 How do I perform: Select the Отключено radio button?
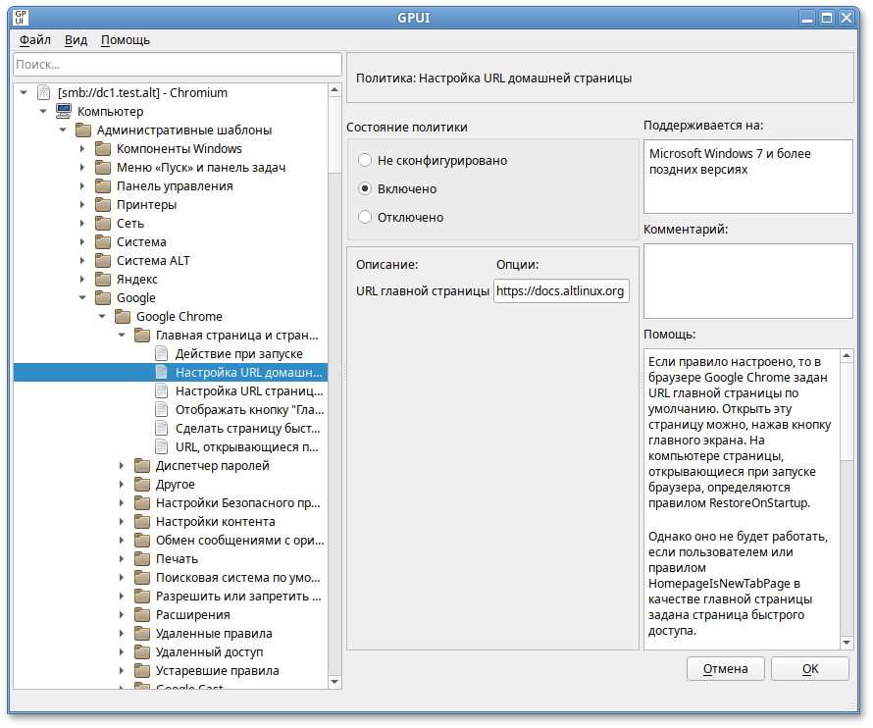[x=364, y=217]
